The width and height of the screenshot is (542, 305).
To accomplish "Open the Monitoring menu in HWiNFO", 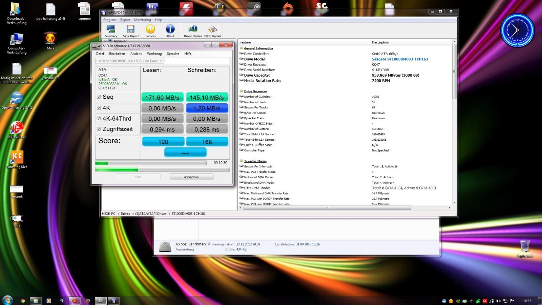I will tap(142, 20).
